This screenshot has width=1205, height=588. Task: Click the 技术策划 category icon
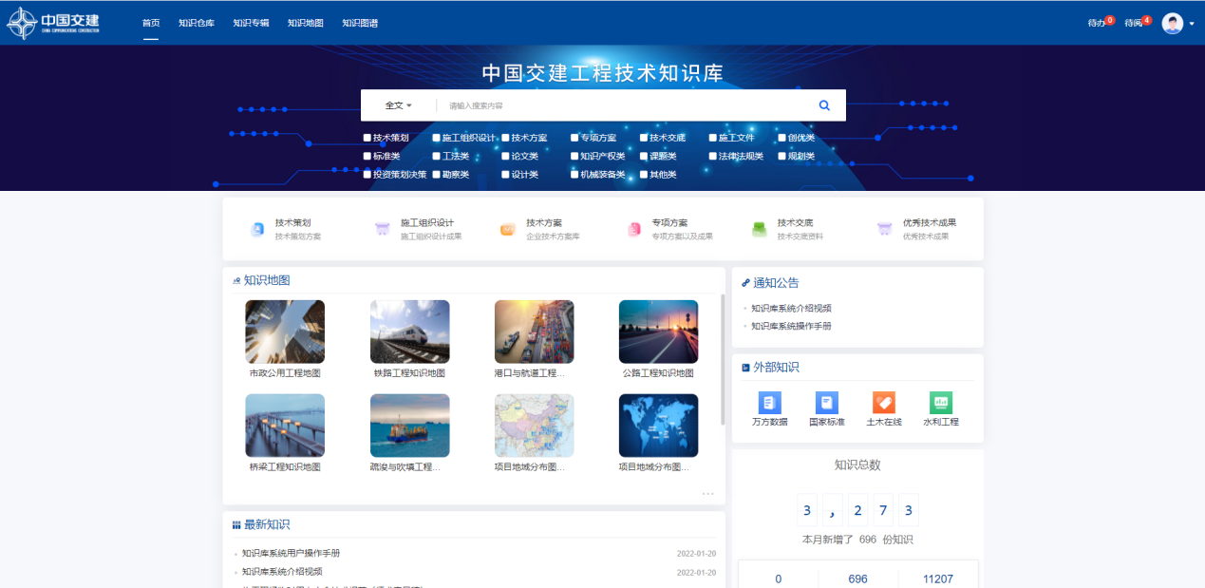(257, 229)
